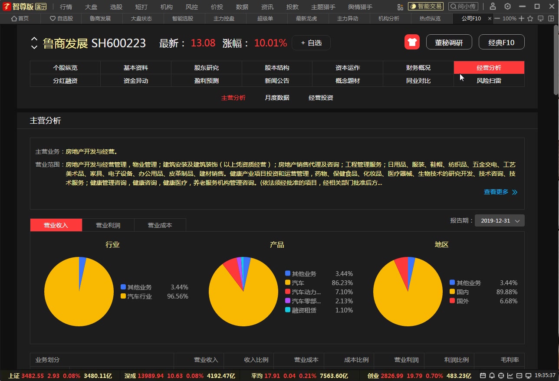The image size is (559, 381).
Task: Click 查看更多 link
Action: coord(496,192)
